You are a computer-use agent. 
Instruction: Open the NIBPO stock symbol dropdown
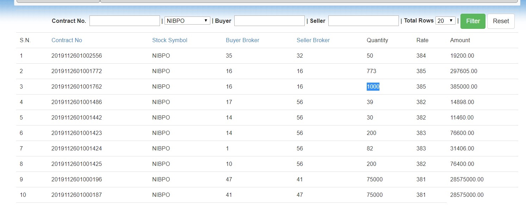tap(187, 21)
